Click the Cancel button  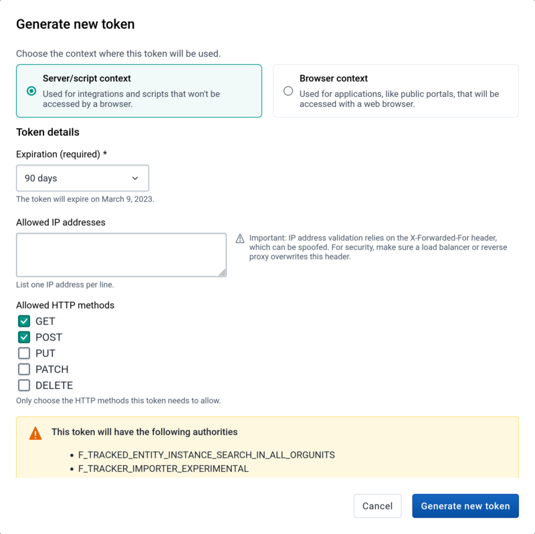point(377,506)
